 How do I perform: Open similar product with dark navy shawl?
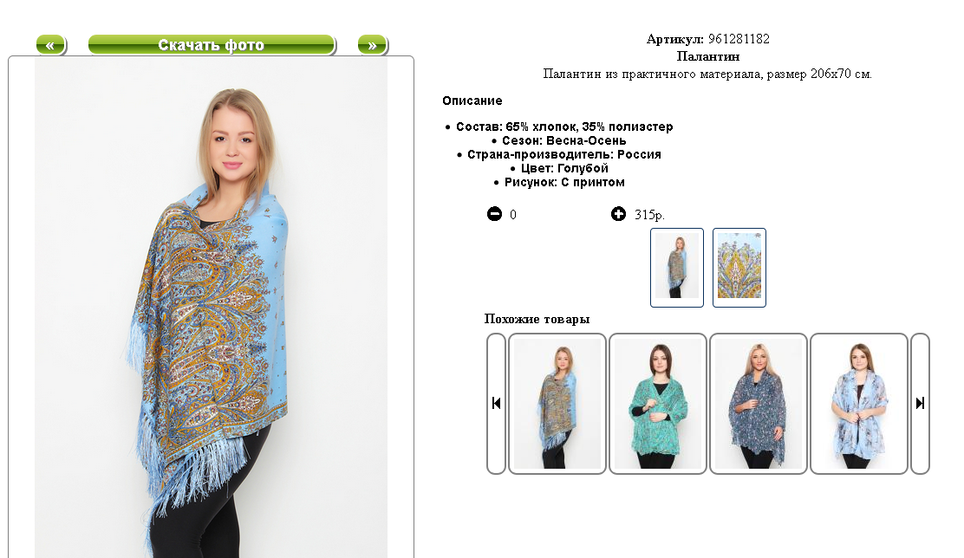tap(758, 404)
